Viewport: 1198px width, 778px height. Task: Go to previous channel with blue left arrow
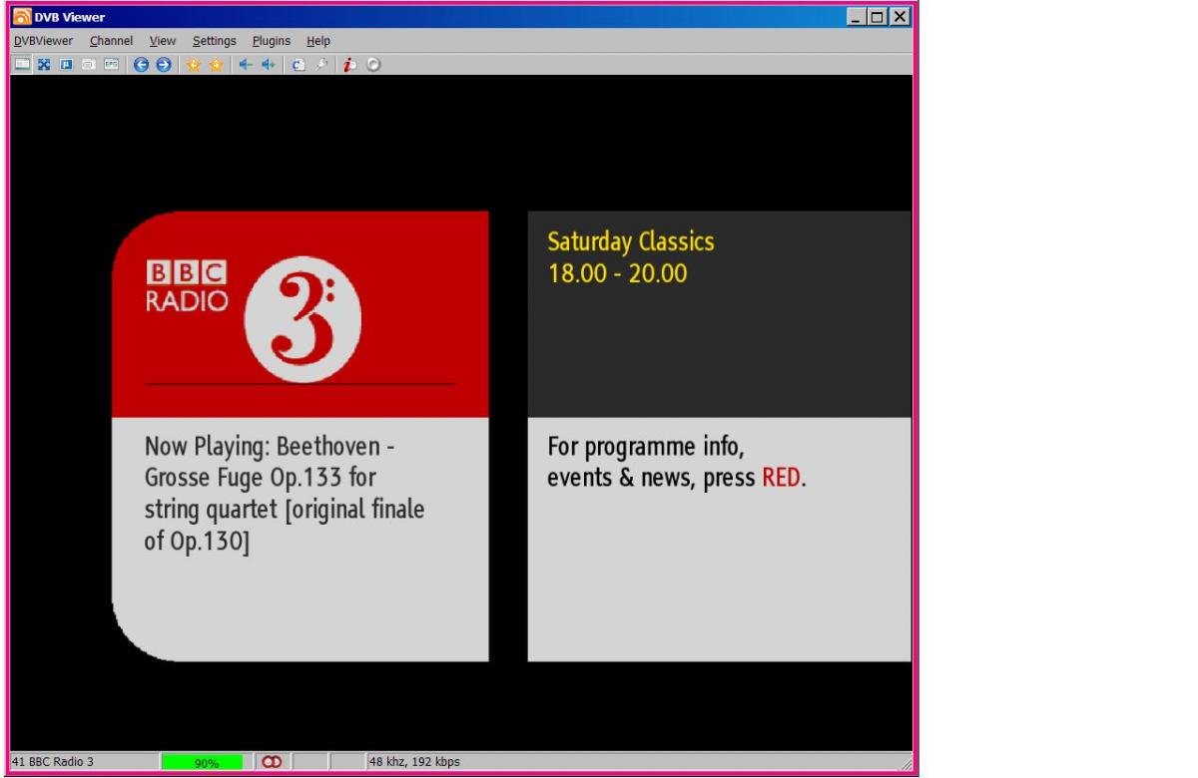tap(141, 65)
